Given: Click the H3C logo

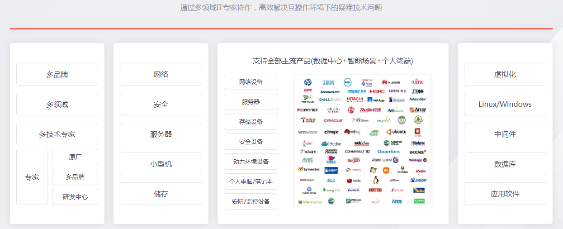Looking at the screenshot, I should [377, 91].
